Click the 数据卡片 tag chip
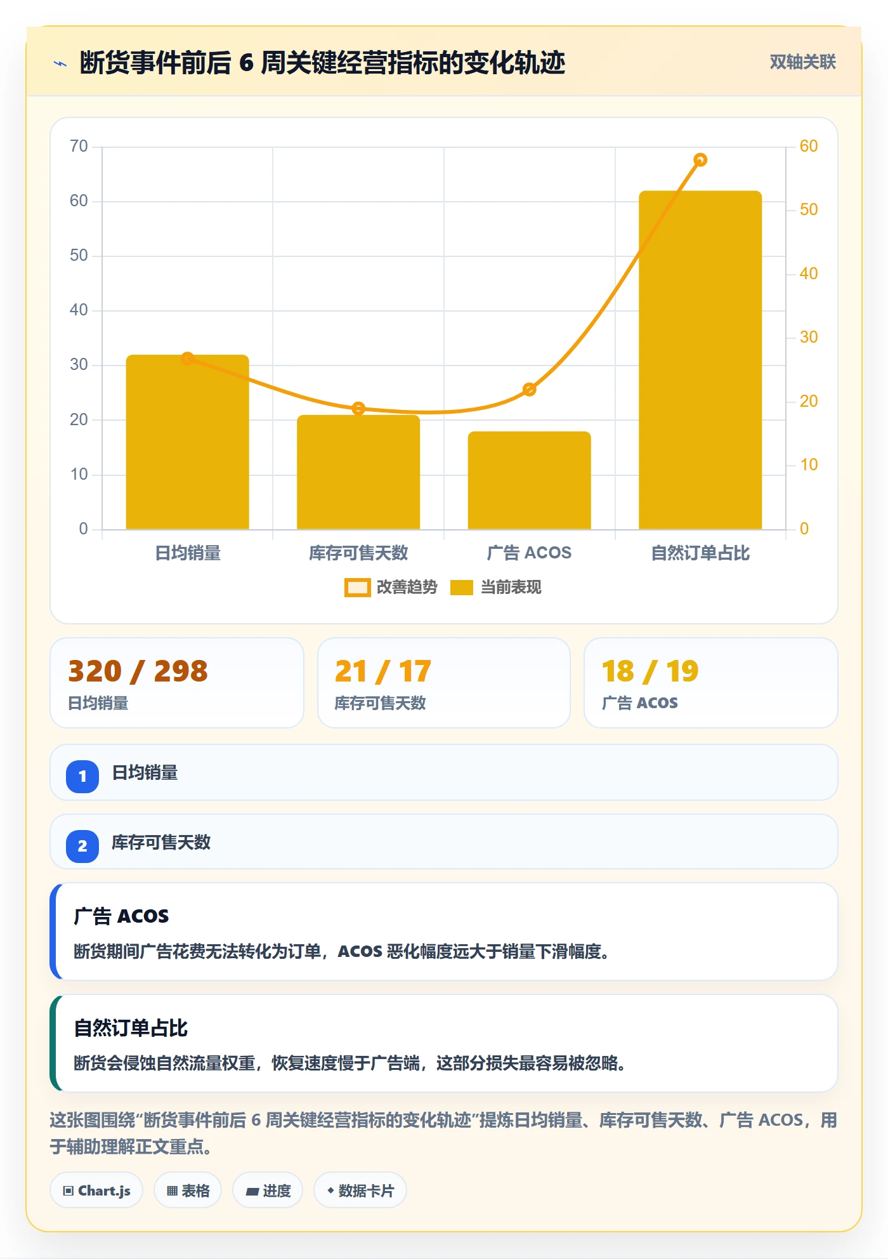888x1259 pixels. click(360, 1190)
